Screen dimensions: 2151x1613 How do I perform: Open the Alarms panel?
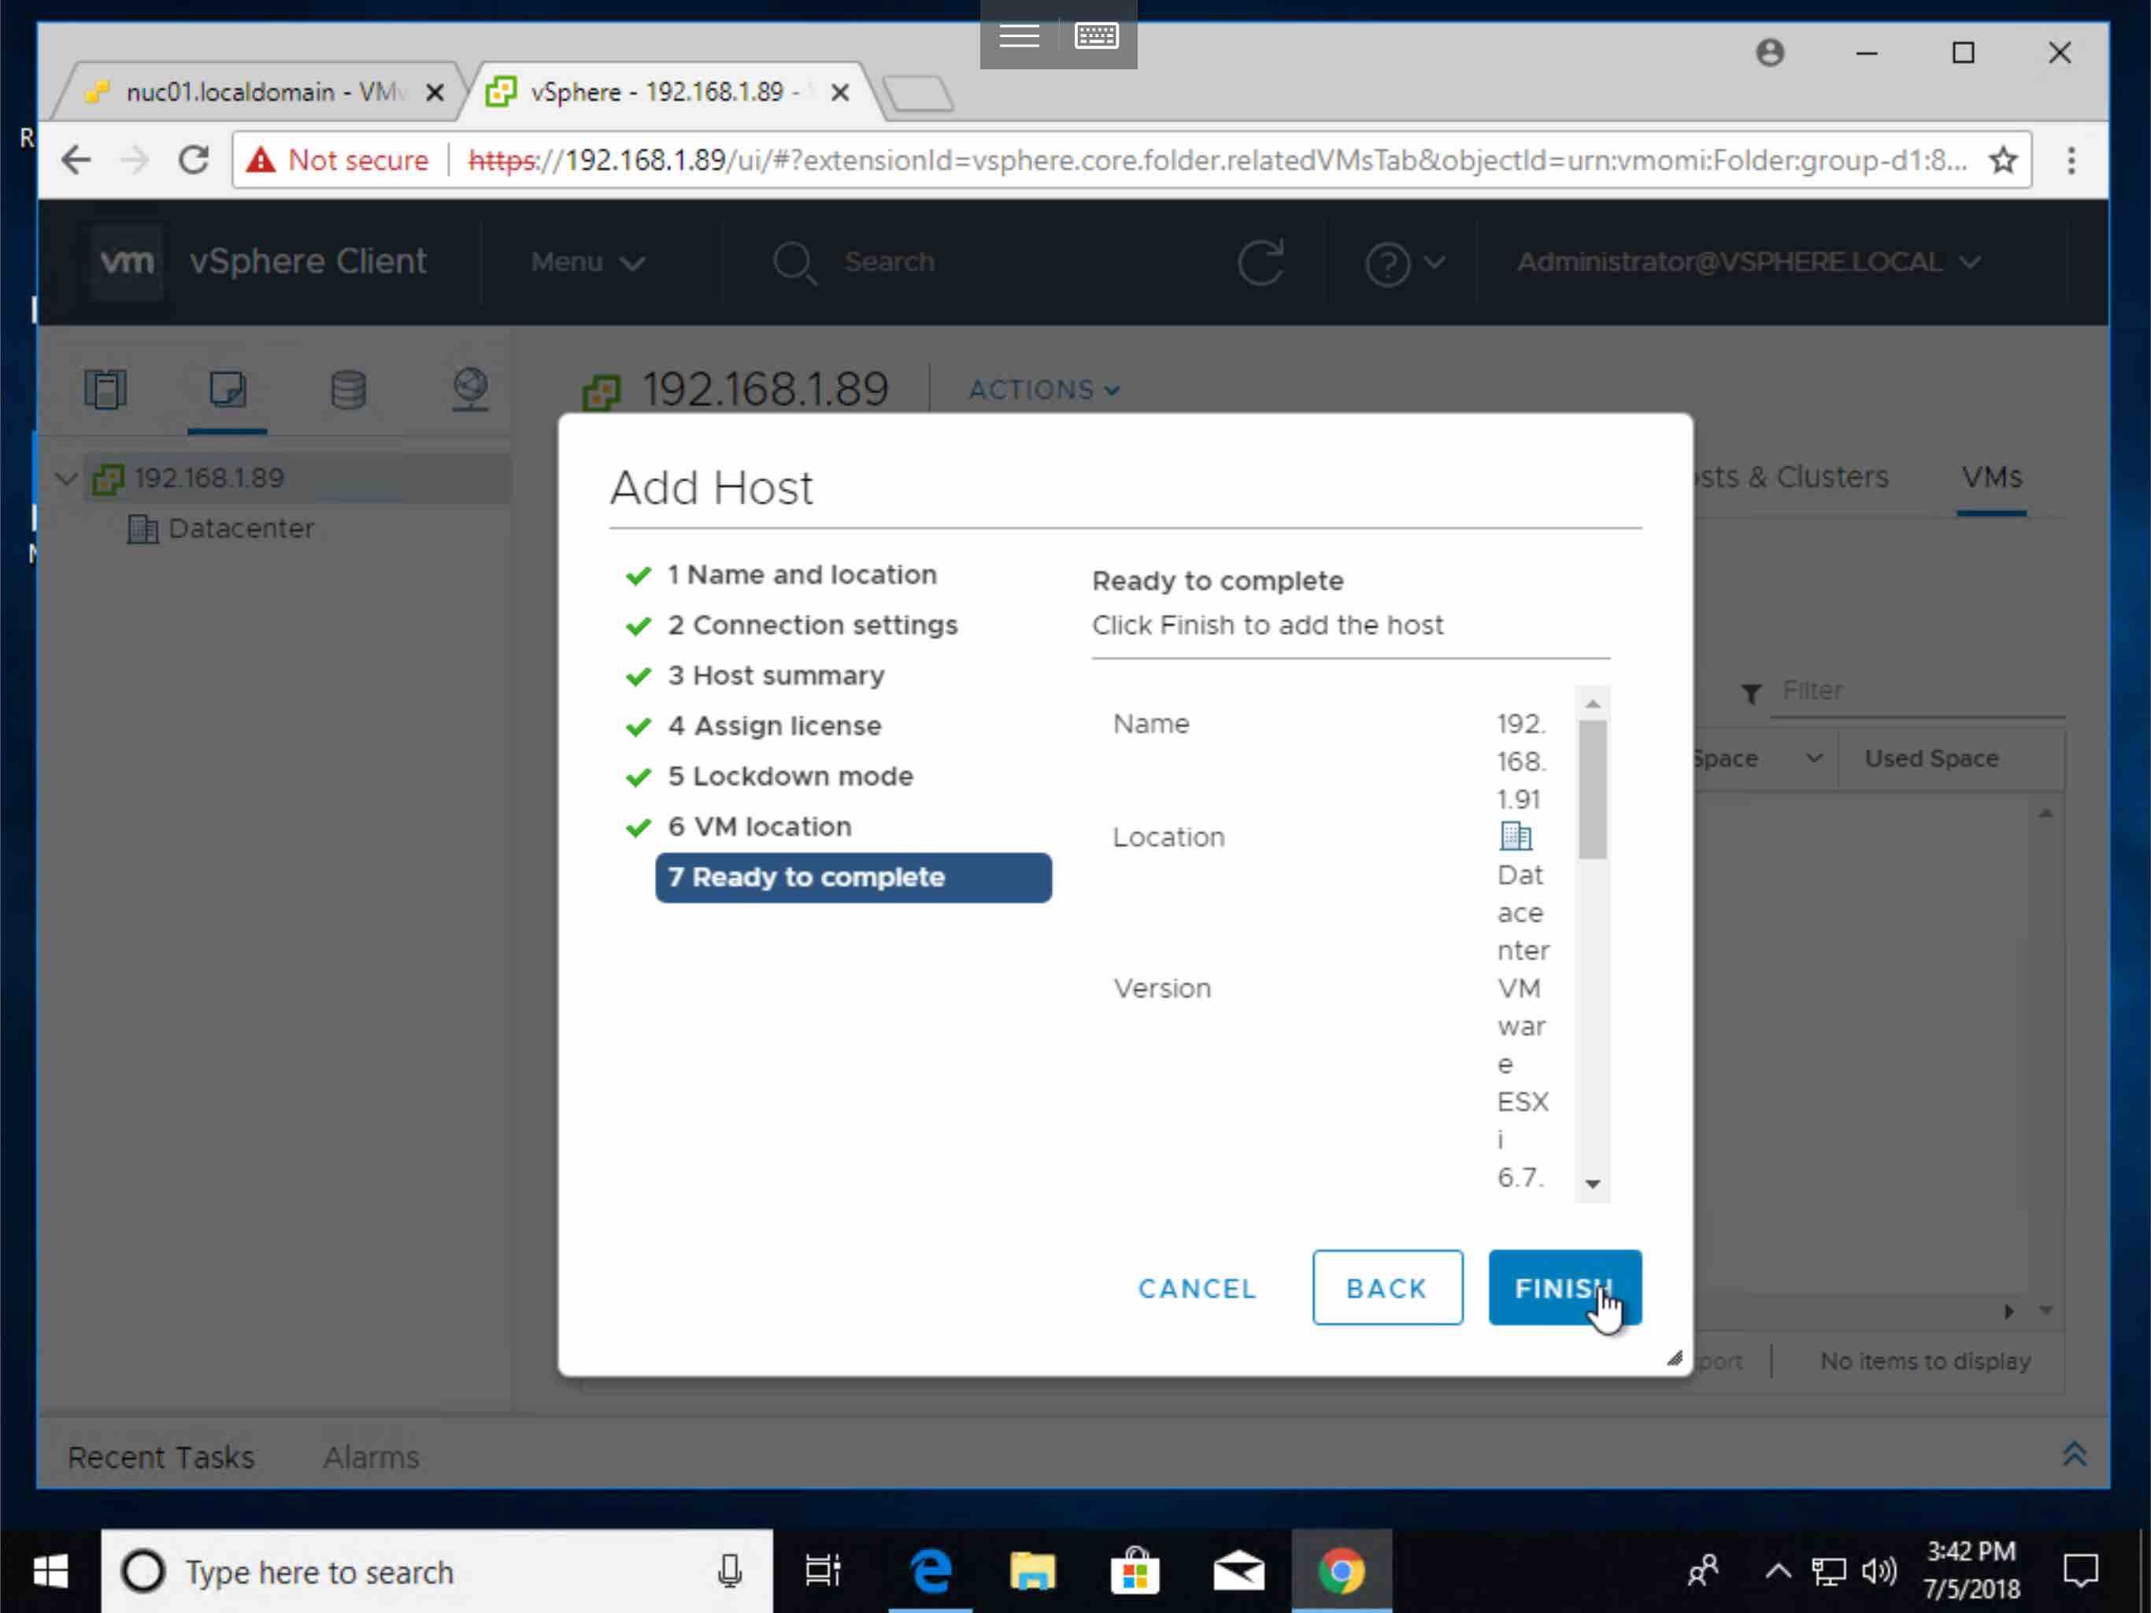click(x=372, y=1457)
